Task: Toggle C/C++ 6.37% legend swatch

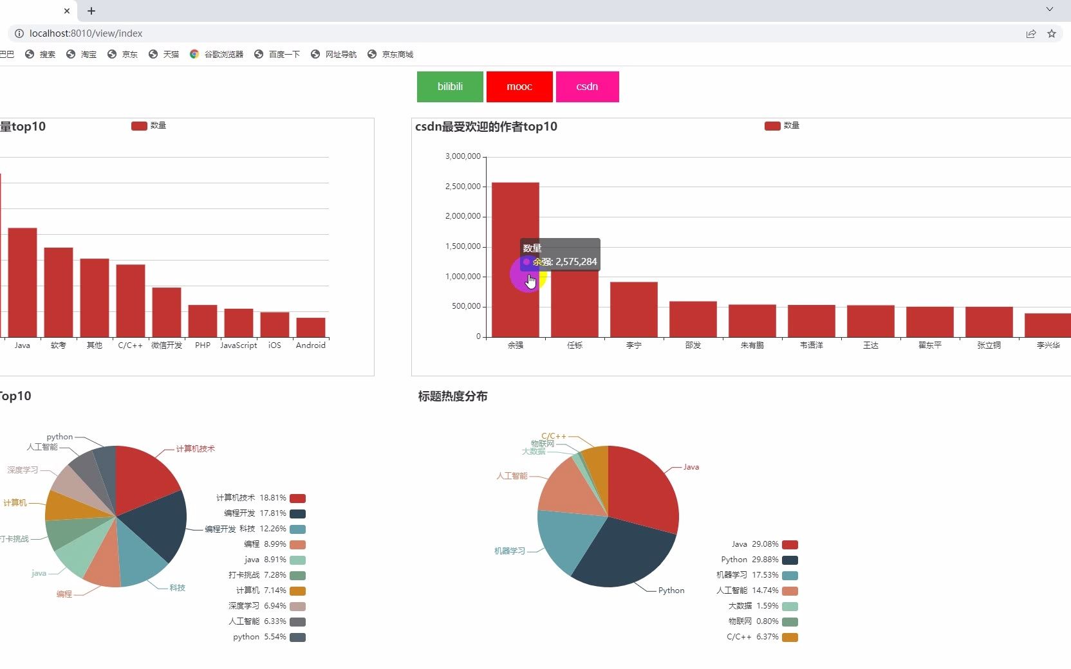Action: pos(790,637)
